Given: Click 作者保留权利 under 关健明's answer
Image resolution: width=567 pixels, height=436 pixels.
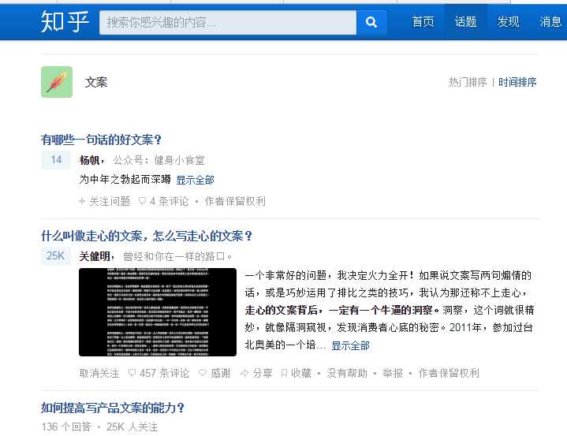Looking at the screenshot, I should (449, 373).
